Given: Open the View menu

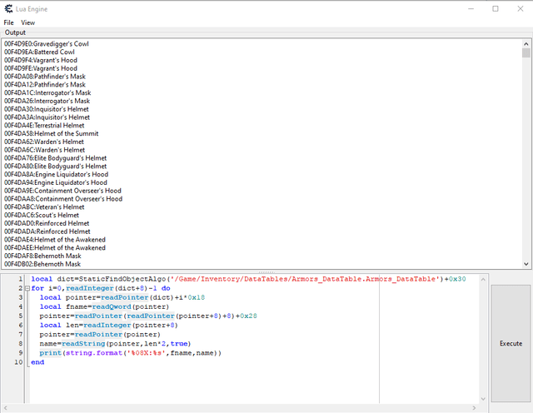Looking at the screenshot, I should point(27,22).
